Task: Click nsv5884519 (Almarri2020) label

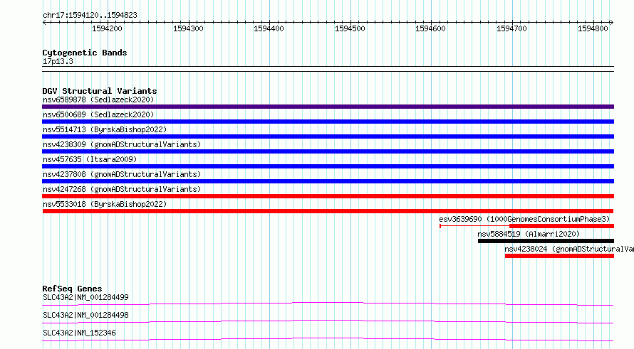Action: coord(529,234)
